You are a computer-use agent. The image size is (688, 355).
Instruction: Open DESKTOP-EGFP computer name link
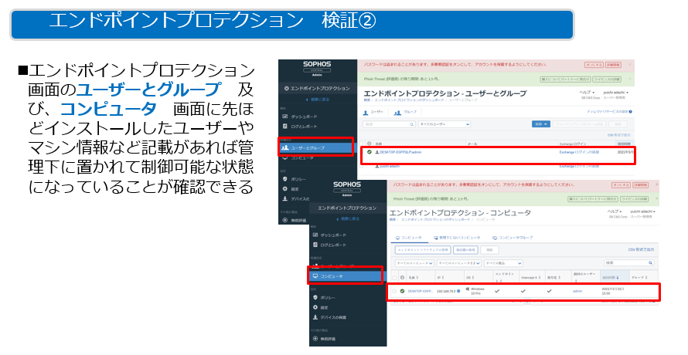tap(421, 291)
